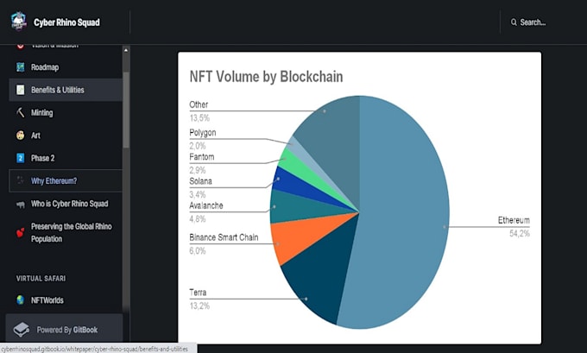Click the 13,5% value label
This screenshot has height=353, width=587.
(199, 118)
